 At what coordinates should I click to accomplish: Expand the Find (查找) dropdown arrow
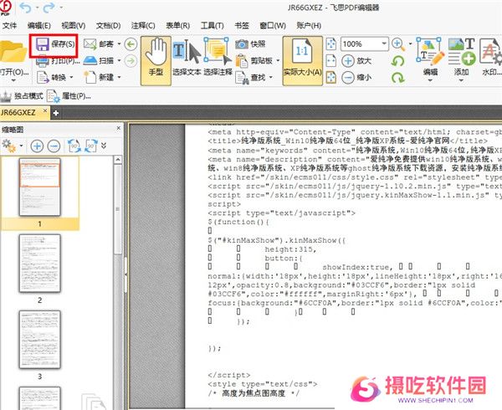click(270, 77)
